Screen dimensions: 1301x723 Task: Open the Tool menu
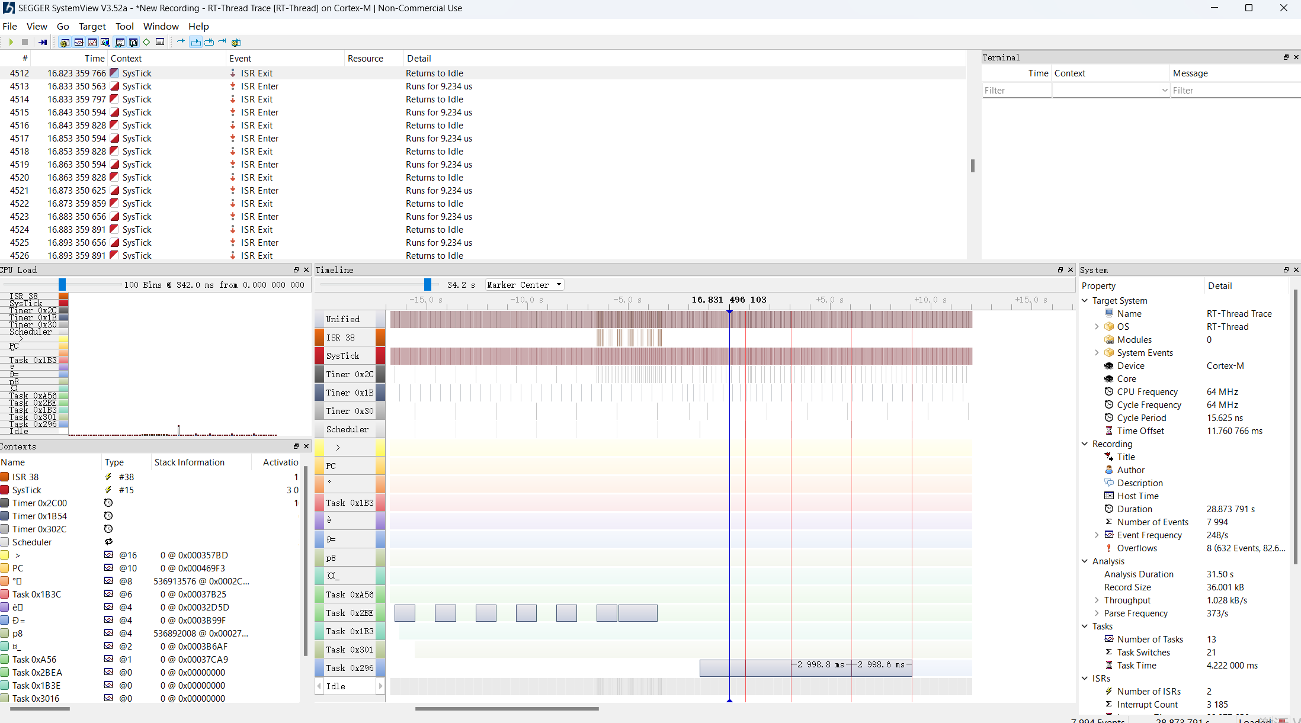(124, 26)
